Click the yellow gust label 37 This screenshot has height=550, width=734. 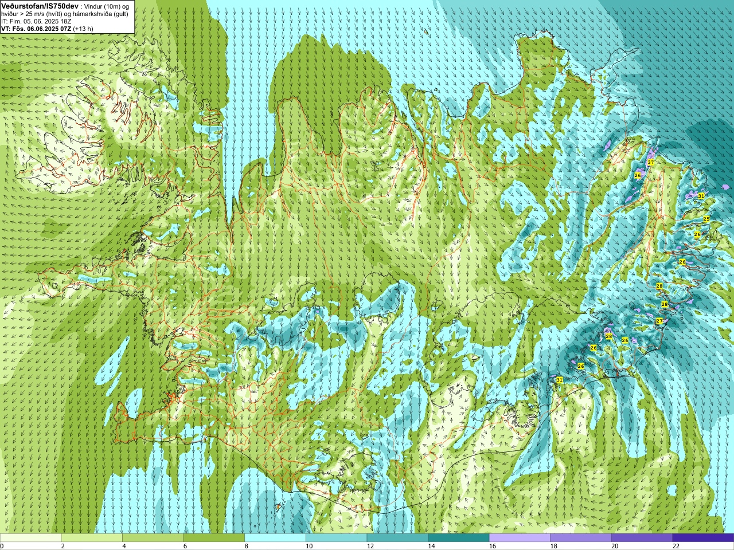[x=650, y=163]
